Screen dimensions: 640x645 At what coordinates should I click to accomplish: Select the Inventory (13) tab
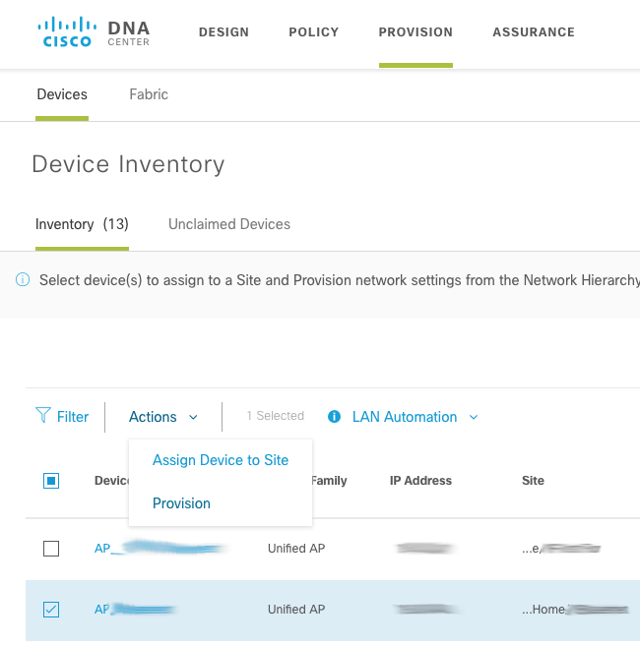point(82,224)
